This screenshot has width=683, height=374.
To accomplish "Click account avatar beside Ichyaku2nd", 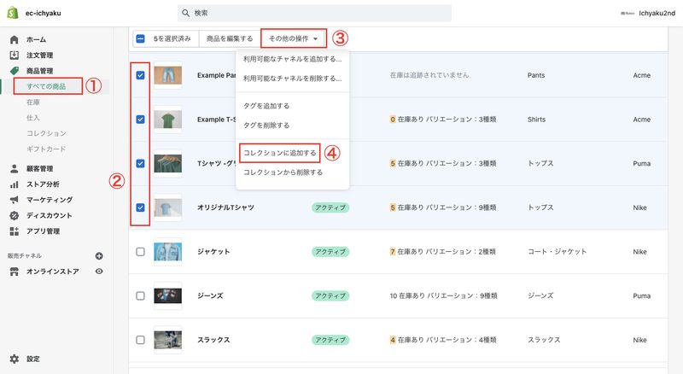I will (x=628, y=13).
